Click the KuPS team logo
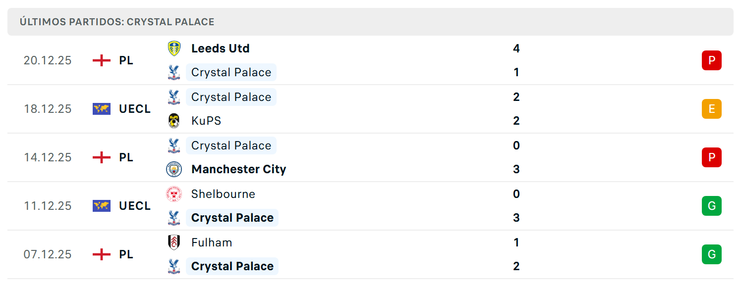 point(174,121)
